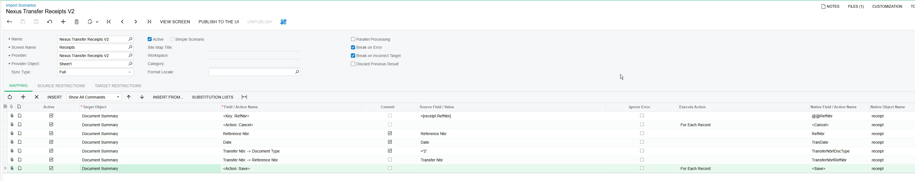Click Site Map Title input field
915x181 pixels.
coord(254,47)
